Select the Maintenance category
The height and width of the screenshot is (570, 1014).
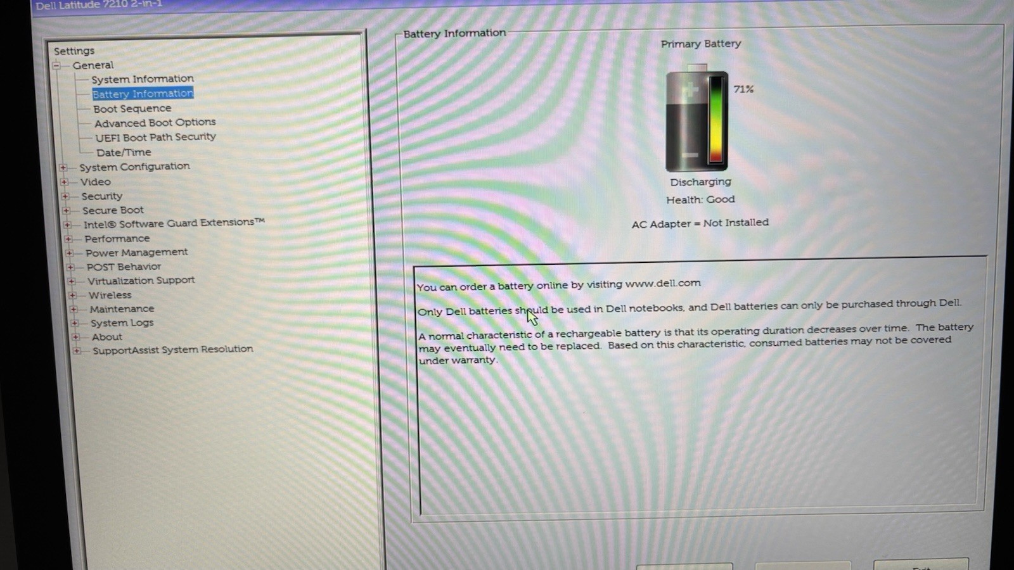coord(122,309)
